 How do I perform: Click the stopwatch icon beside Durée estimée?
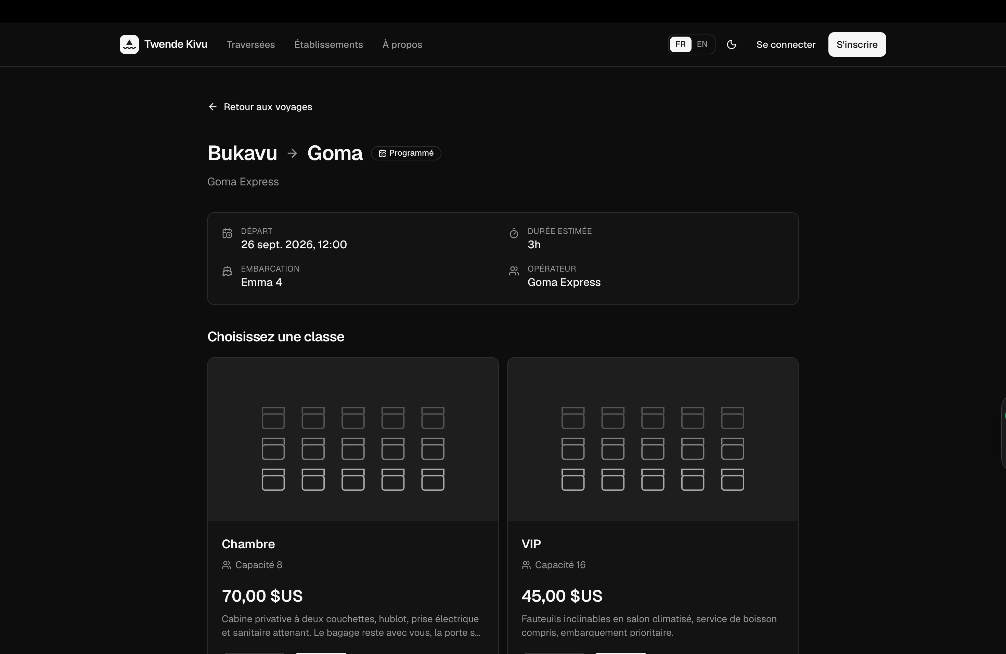pyautogui.click(x=514, y=233)
